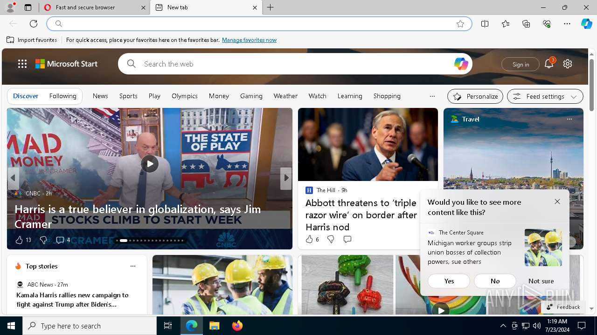The height and width of the screenshot is (335, 597).
Task: Close the content feedback popup
Action: click(557, 201)
